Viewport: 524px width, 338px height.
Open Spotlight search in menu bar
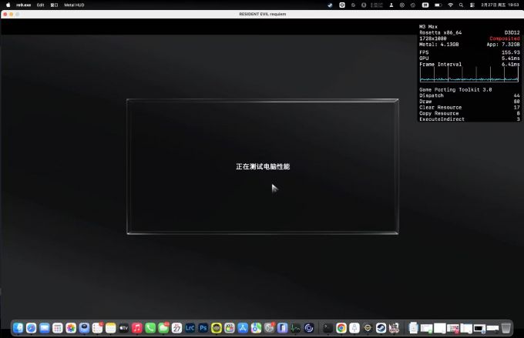click(461, 5)
